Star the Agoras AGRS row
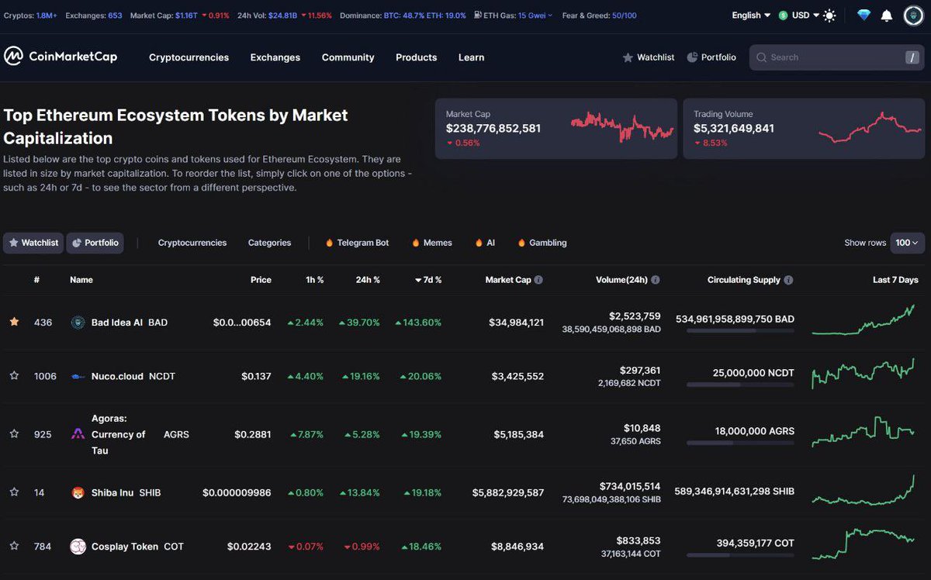 14,434
